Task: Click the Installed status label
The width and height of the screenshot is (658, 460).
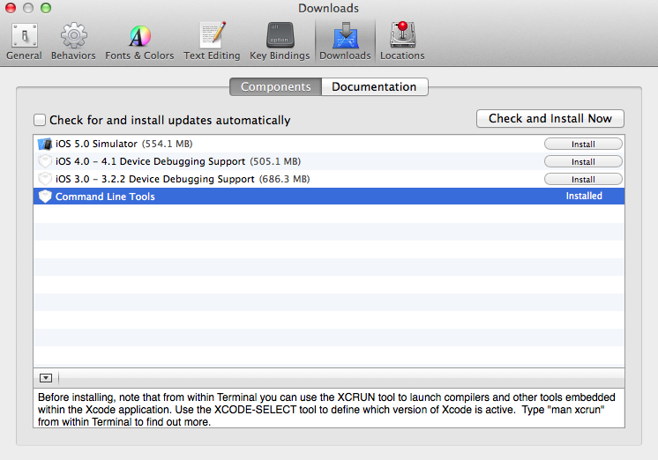Action: tap(584, 196)
